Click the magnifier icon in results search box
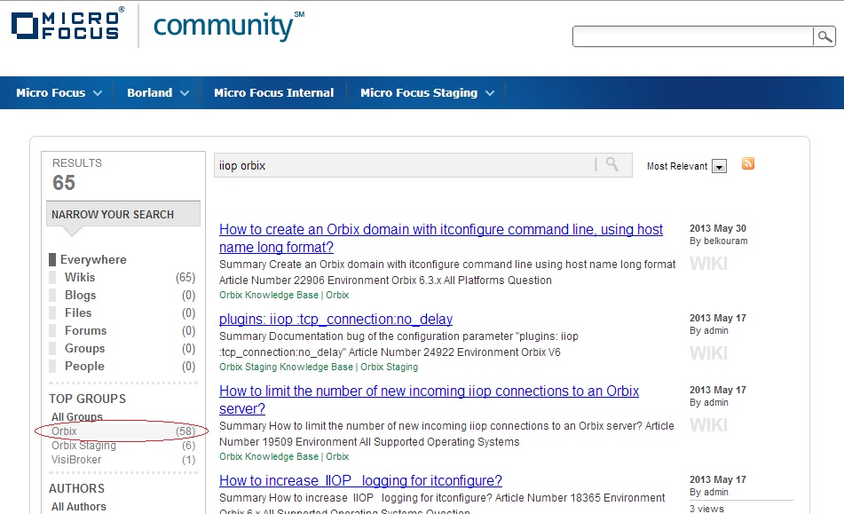Screen dimensions: 844x514 (612, 164)
